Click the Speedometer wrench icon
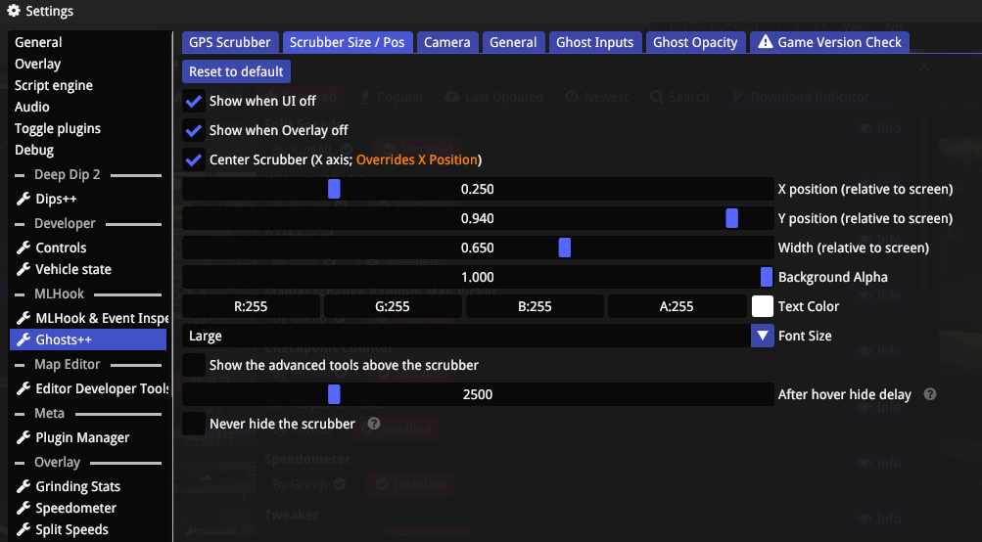 [x=23, y=508]
